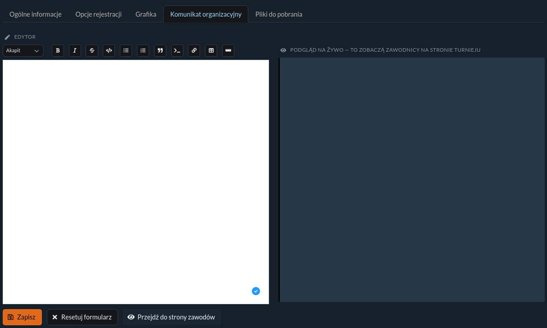Insert a code block
Screen dimensions: 547x328
[177, 50]
